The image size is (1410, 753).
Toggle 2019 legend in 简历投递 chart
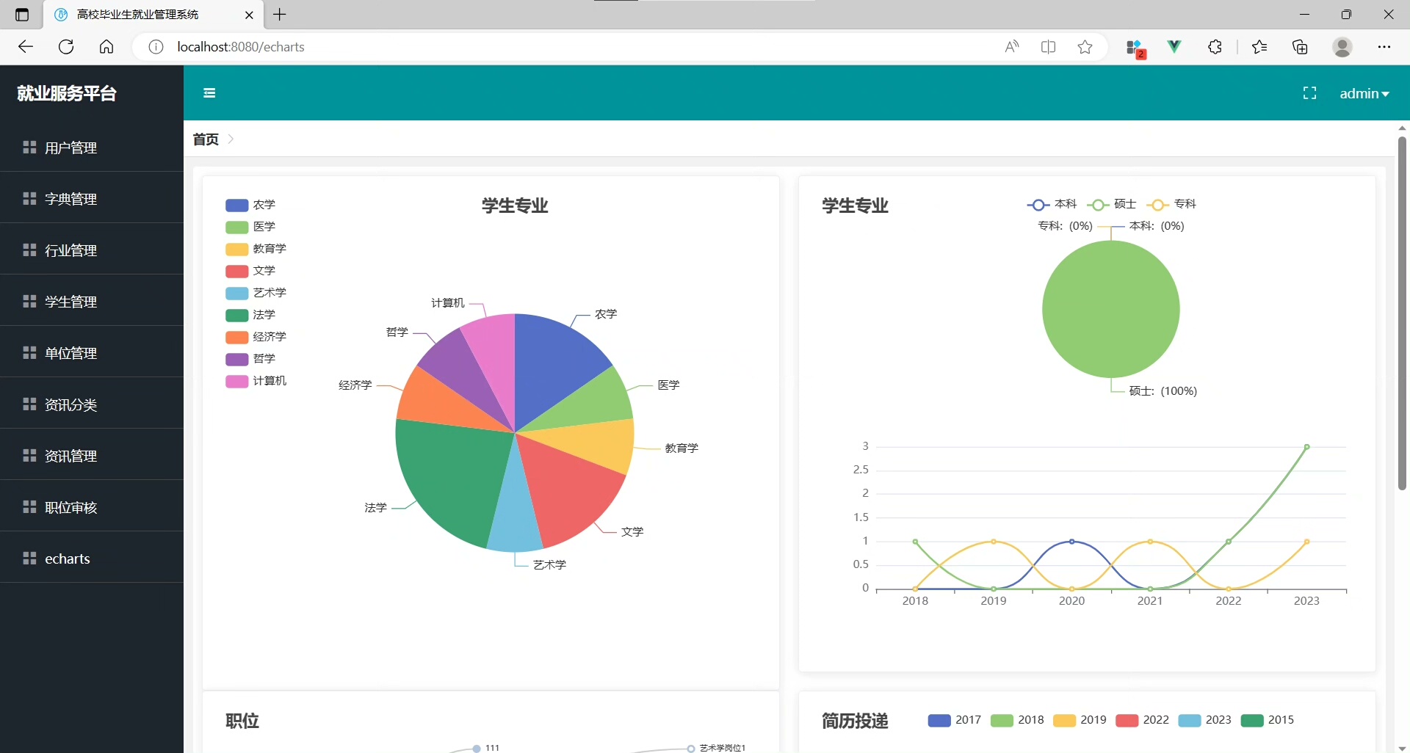[x=1064, y=721]
